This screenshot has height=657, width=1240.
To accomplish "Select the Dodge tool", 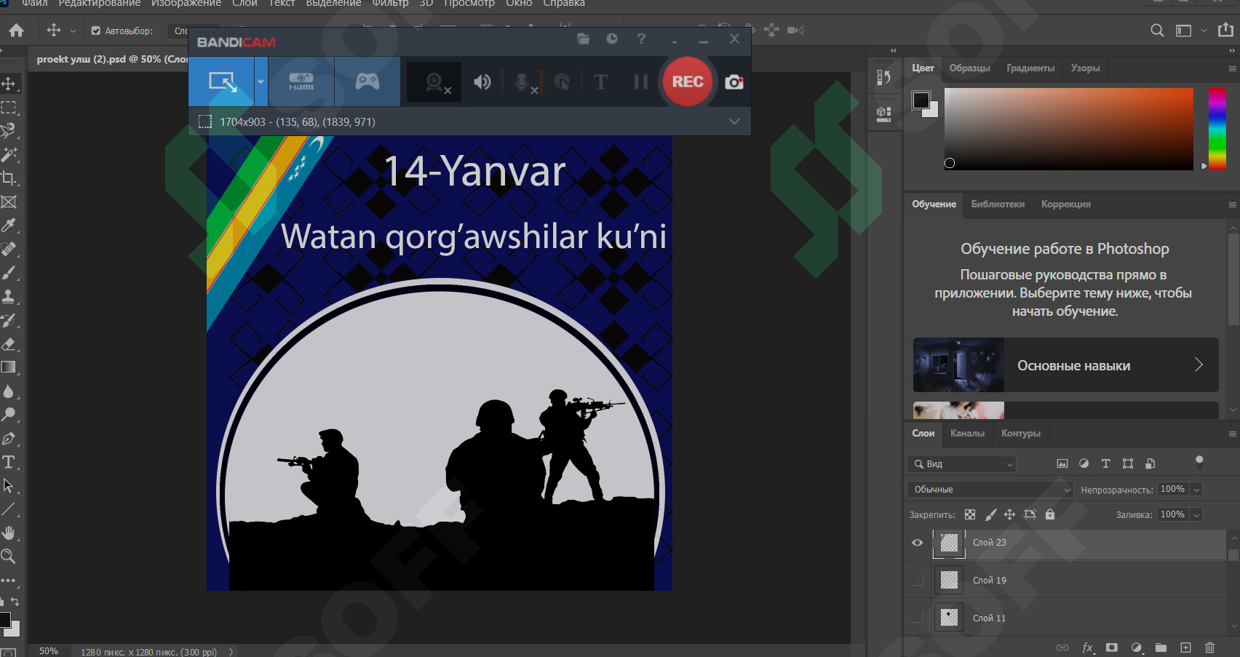I will 9,415.
